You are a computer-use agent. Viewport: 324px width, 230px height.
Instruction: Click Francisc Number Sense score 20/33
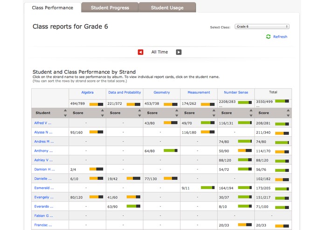(x=224, y=225)
